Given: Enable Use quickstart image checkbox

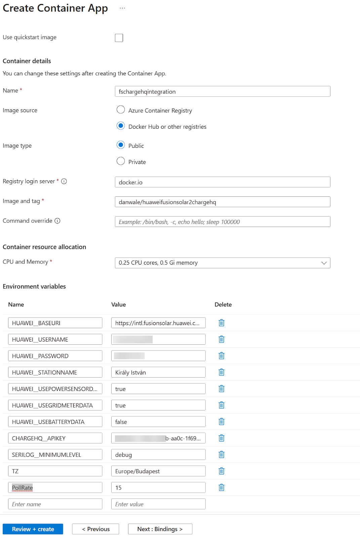Looking at the screenshot, I should coord(119,38).
